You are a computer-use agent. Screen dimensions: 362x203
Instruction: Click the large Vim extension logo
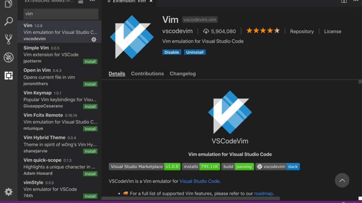click(132, 37)
